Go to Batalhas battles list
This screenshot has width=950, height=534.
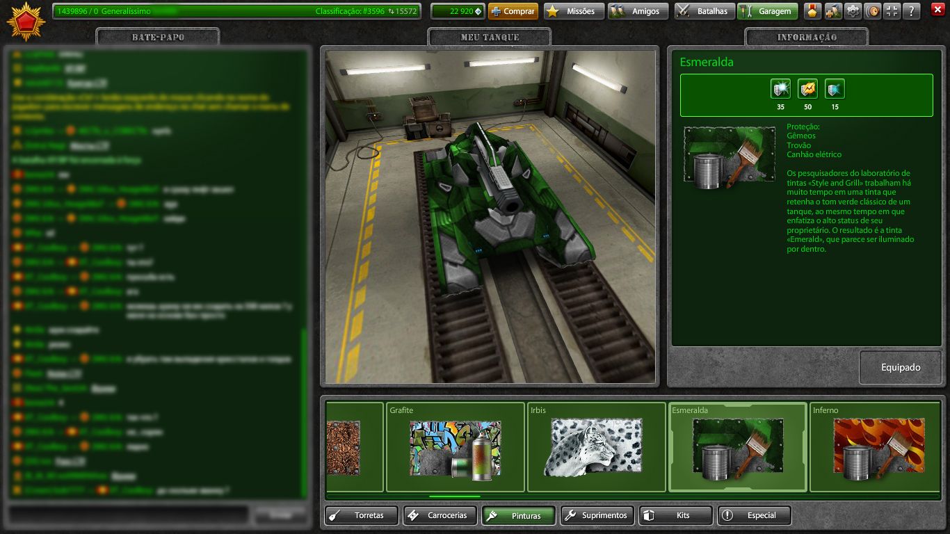coord(704,11)
